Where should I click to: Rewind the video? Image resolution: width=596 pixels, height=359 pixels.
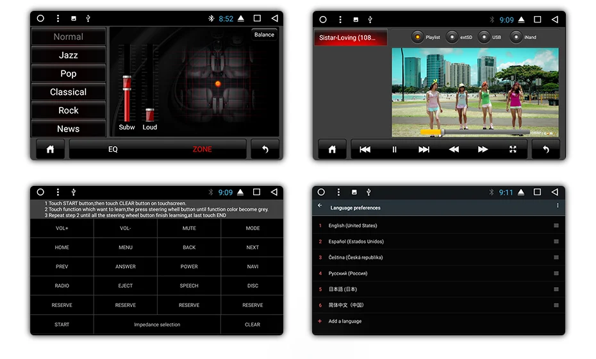(x=454, y=149)
